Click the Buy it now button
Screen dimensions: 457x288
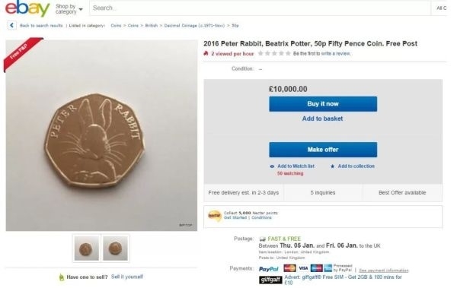point(323,104)
